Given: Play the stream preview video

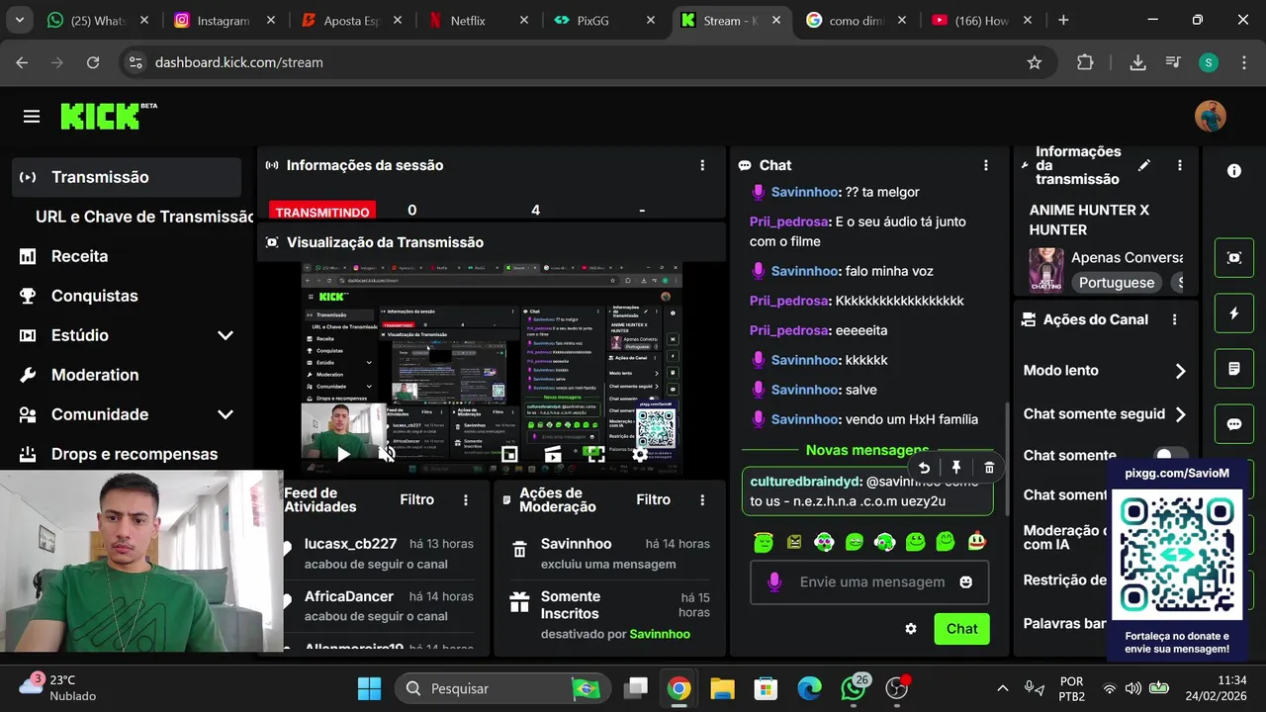Looking at the screenshot, I should [x=343, y=454].
